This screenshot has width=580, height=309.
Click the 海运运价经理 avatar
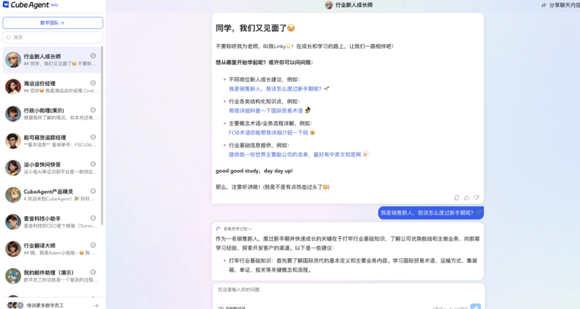13,87
